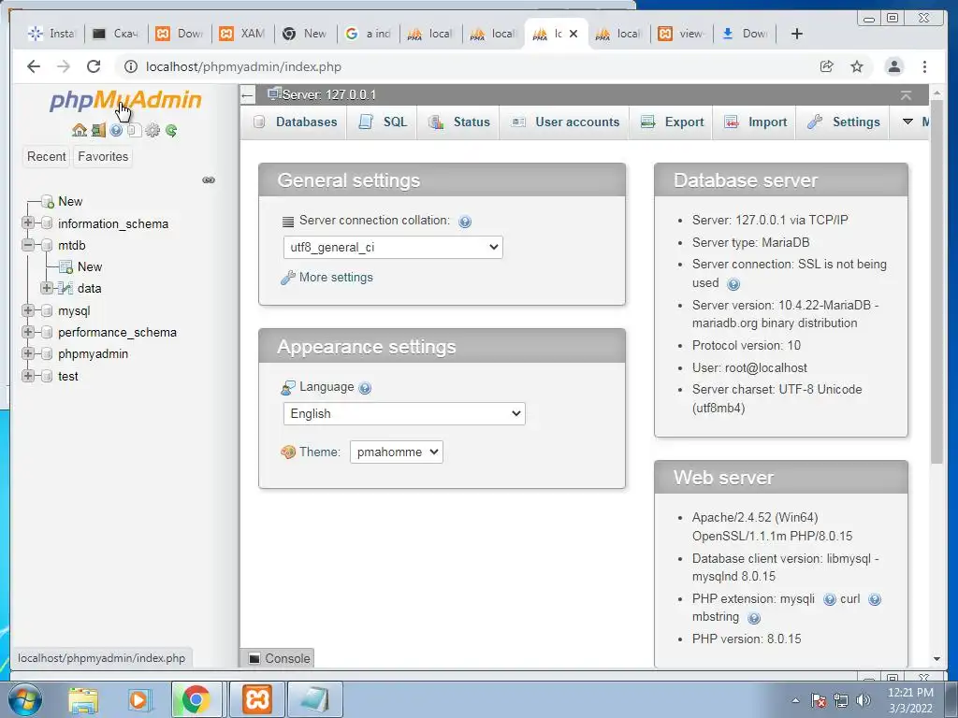This screenshot has width=958, height=718.
Task: Expand the data table node
Action: coord(47,288)
